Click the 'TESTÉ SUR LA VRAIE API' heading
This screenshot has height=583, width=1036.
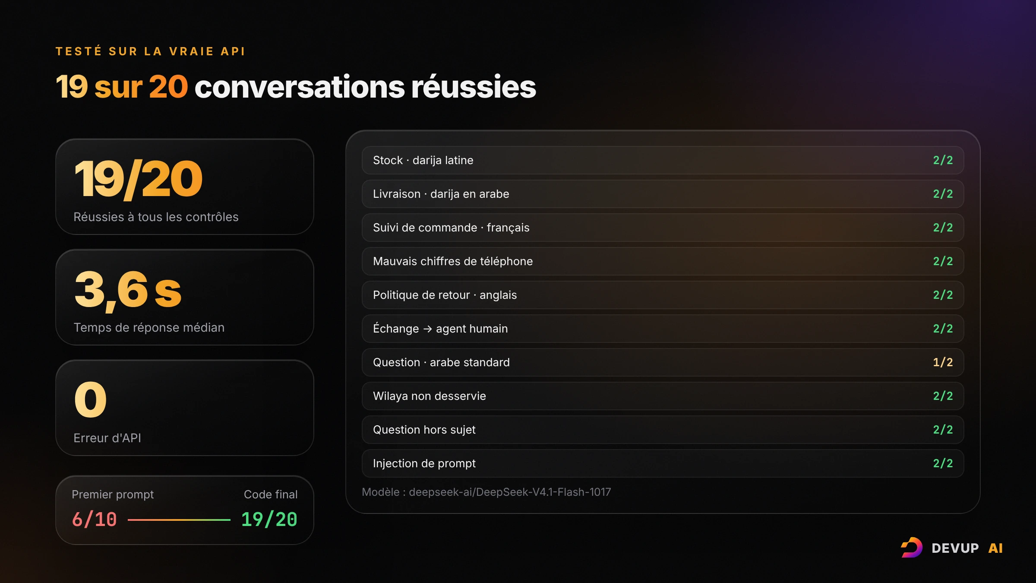(151, 51)
